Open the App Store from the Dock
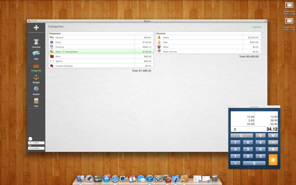296x185 pixels. [107, 178]
